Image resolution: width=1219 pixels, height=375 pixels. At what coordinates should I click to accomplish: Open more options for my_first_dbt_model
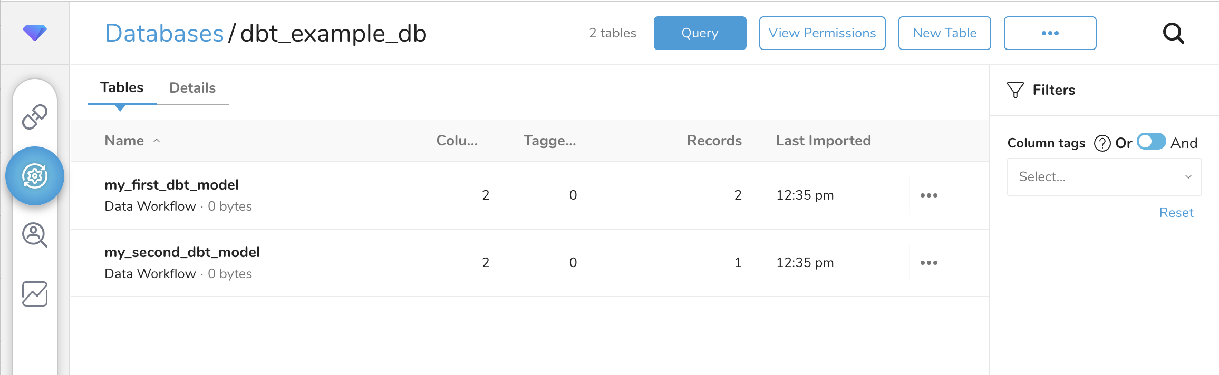[928, 195]
